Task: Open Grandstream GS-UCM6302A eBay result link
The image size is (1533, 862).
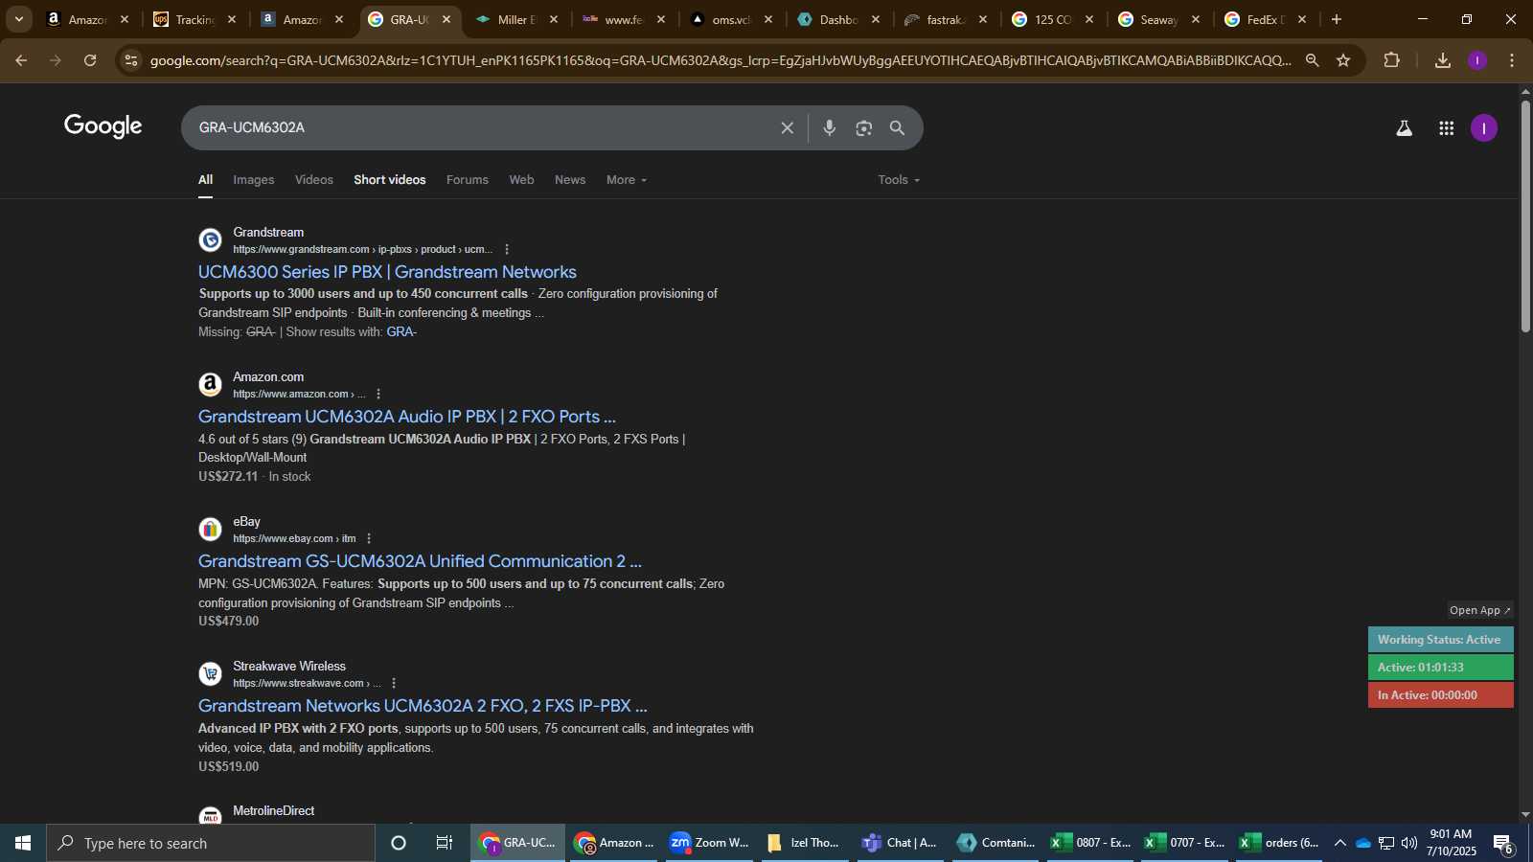Action: (x=420, y=561)
